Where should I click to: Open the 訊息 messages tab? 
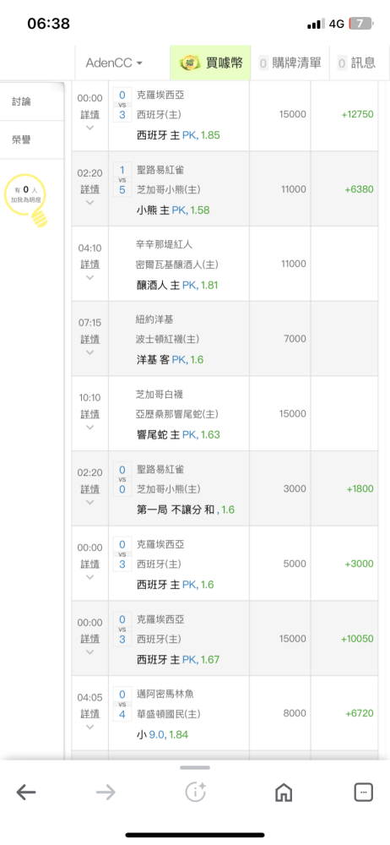tap(356, 63)
